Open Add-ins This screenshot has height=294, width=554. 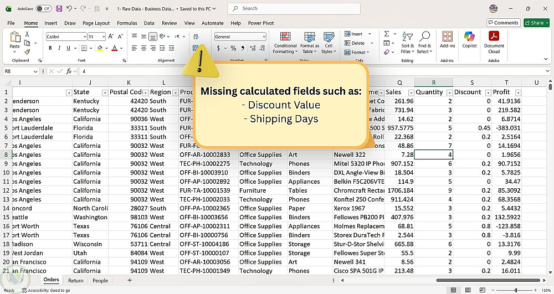pyautogui.click(x=447, y=39)
